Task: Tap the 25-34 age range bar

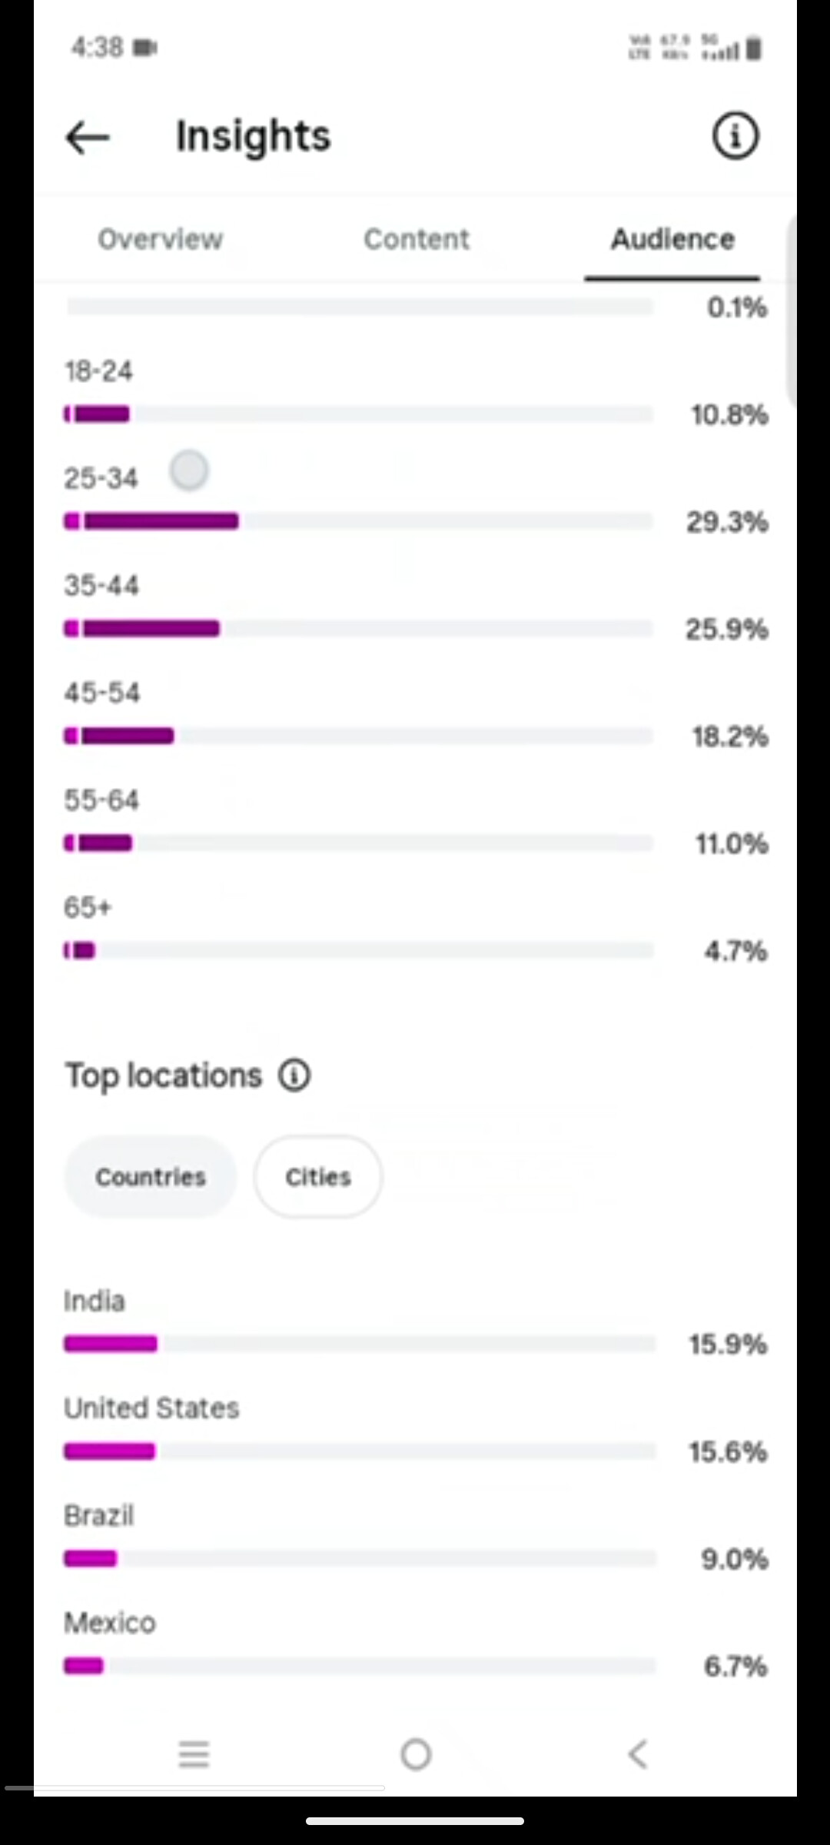Action: pos(358,522)
